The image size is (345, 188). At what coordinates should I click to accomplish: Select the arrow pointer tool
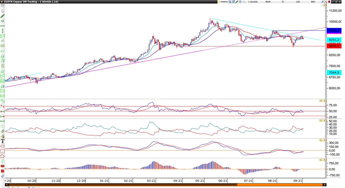pyautogui.click(x=3, y=11)
